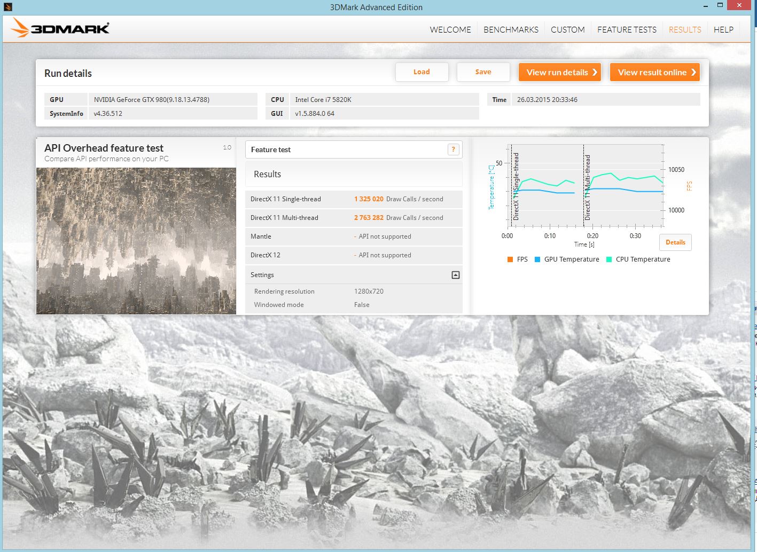Click the '10050' FPS axis value

point(676,170)
